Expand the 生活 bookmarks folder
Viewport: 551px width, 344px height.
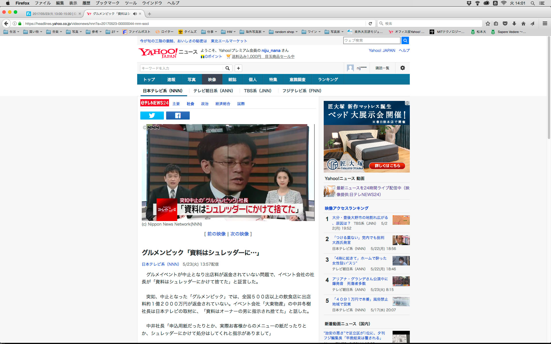(11, 32)
